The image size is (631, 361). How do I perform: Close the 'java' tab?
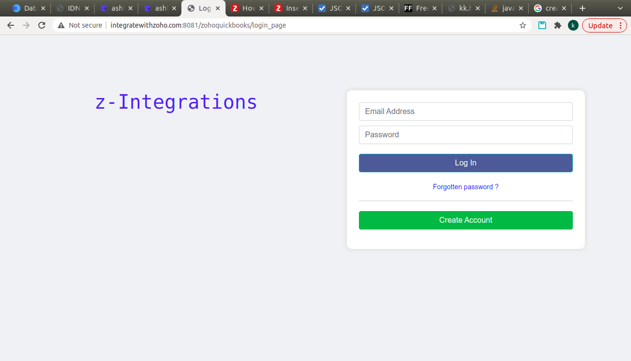click(x=520, y=8)
